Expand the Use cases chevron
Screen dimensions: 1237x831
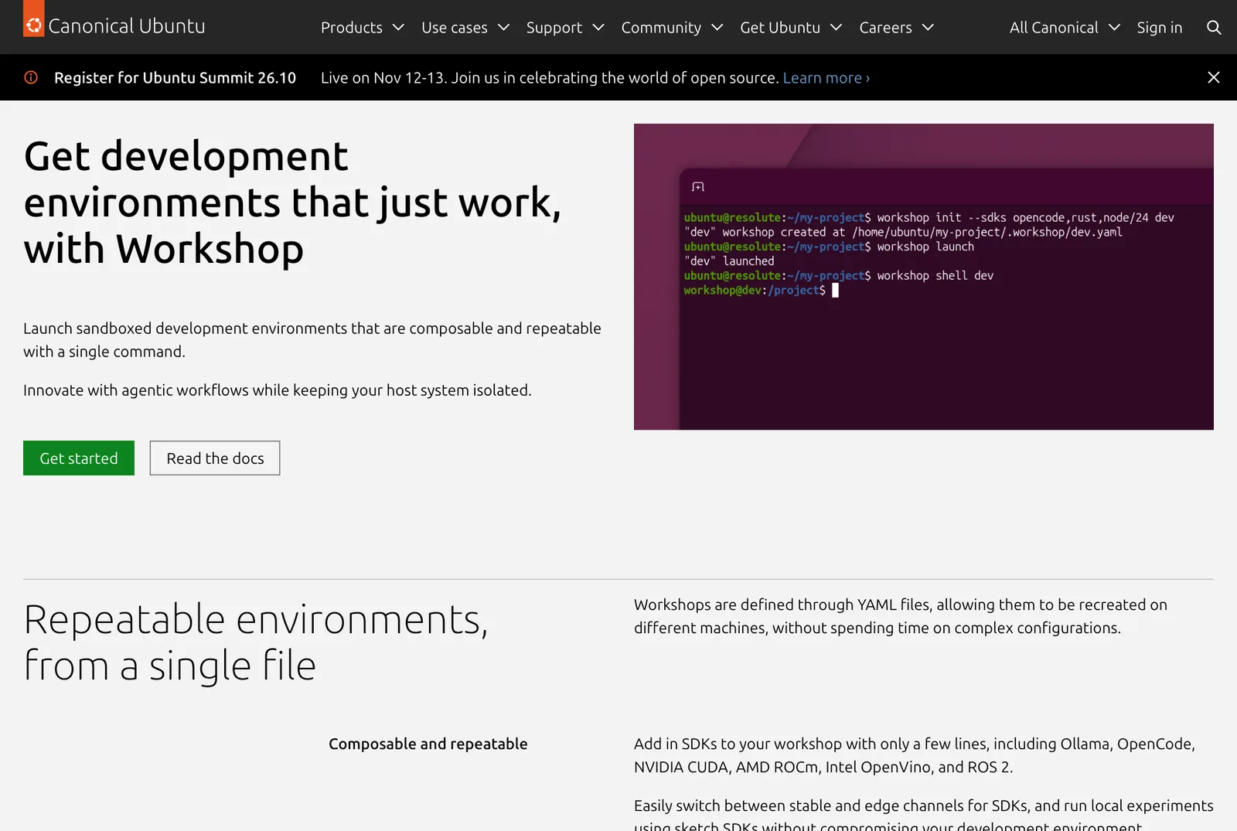[x=503, y=27]
